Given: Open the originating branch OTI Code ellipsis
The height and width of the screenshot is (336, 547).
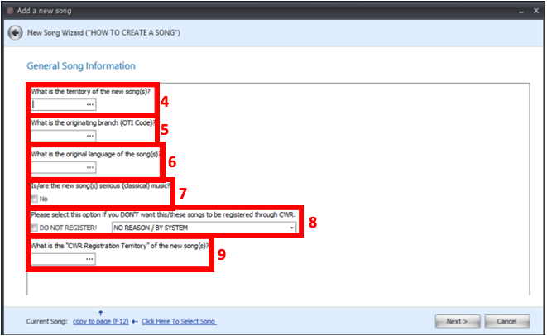Looking at the screenshot, I should click(89, 136).
